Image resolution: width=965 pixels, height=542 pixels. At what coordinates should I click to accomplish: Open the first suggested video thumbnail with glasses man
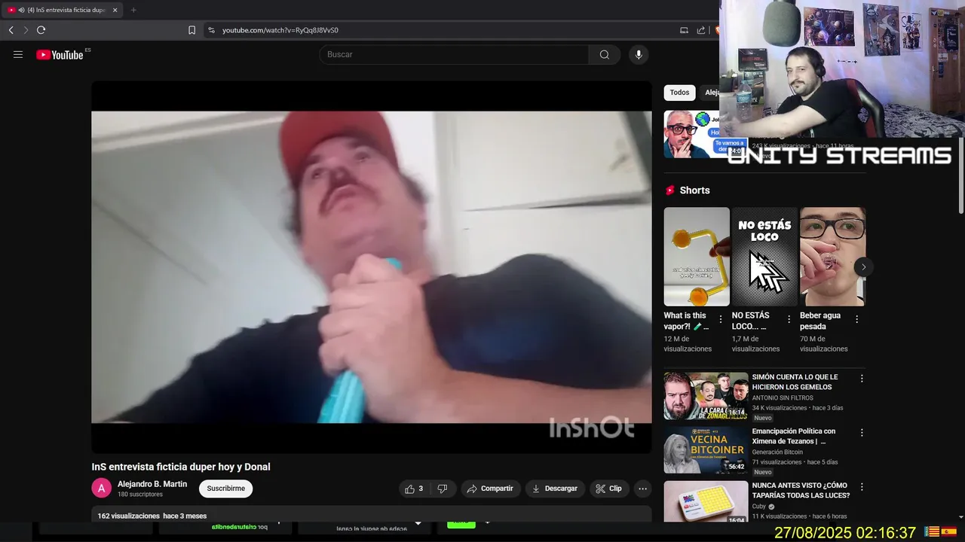tap(691, 134)
